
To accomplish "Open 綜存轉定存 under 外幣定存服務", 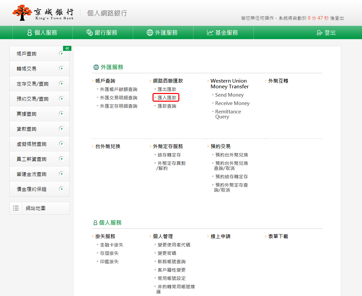I will click(x=169, y=155).
